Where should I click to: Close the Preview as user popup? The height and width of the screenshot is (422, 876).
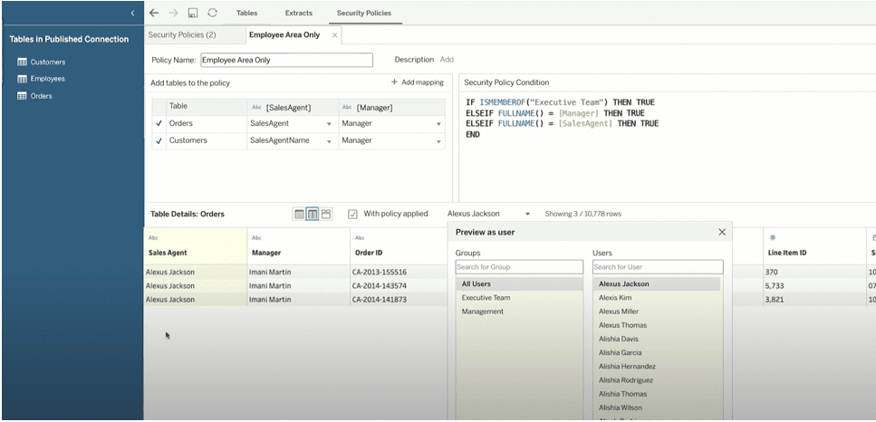click(722, 232)
